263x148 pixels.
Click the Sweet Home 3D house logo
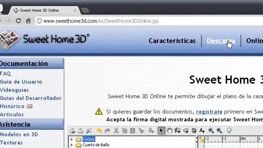(x=9, y=40)
